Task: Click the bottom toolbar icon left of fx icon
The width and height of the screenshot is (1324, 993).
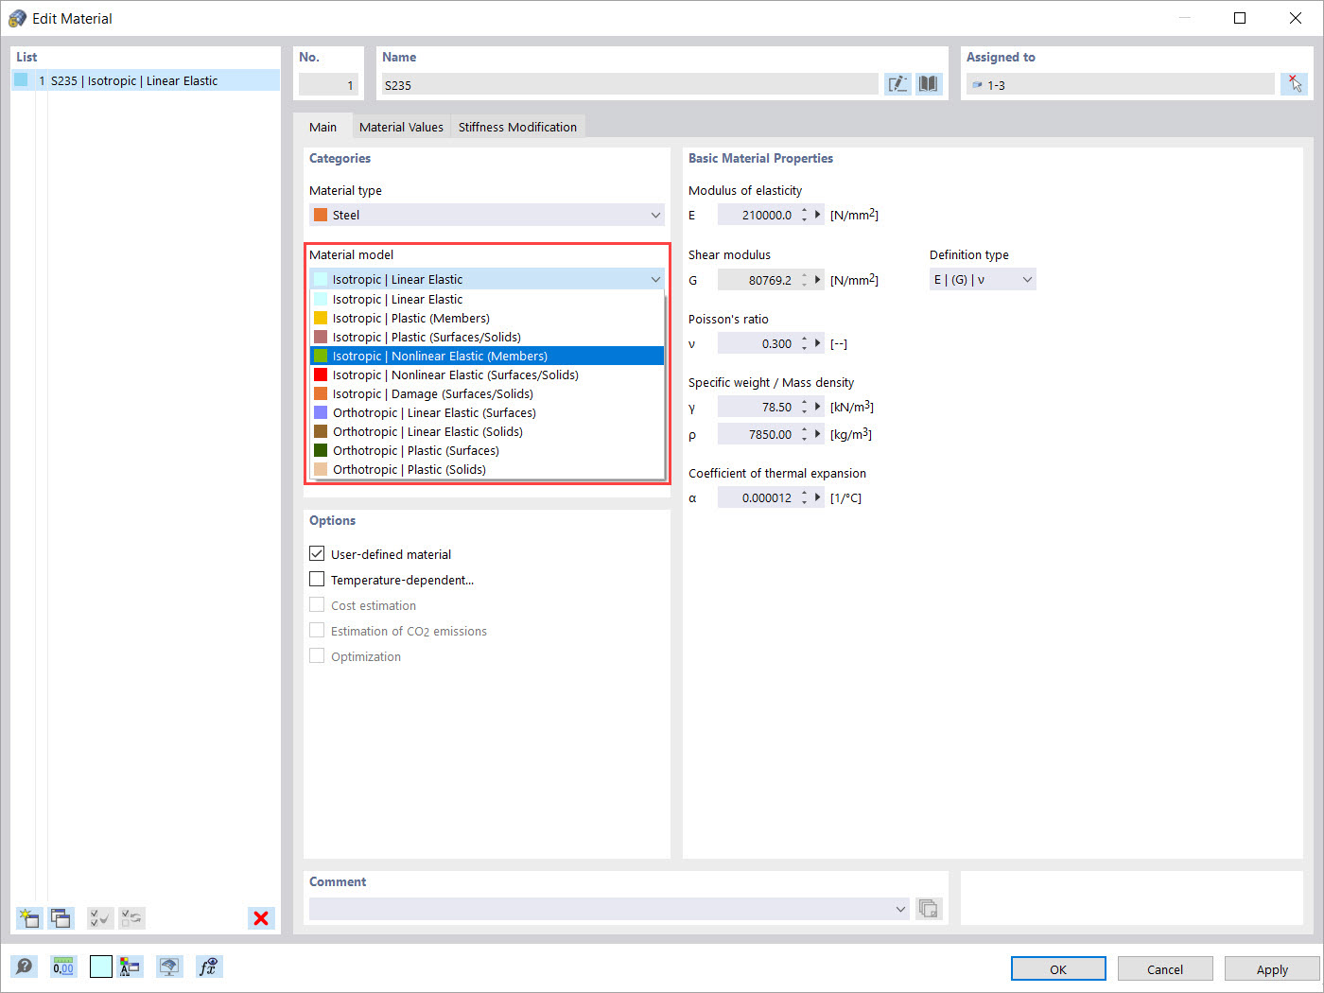Action: tap(169, 967)
